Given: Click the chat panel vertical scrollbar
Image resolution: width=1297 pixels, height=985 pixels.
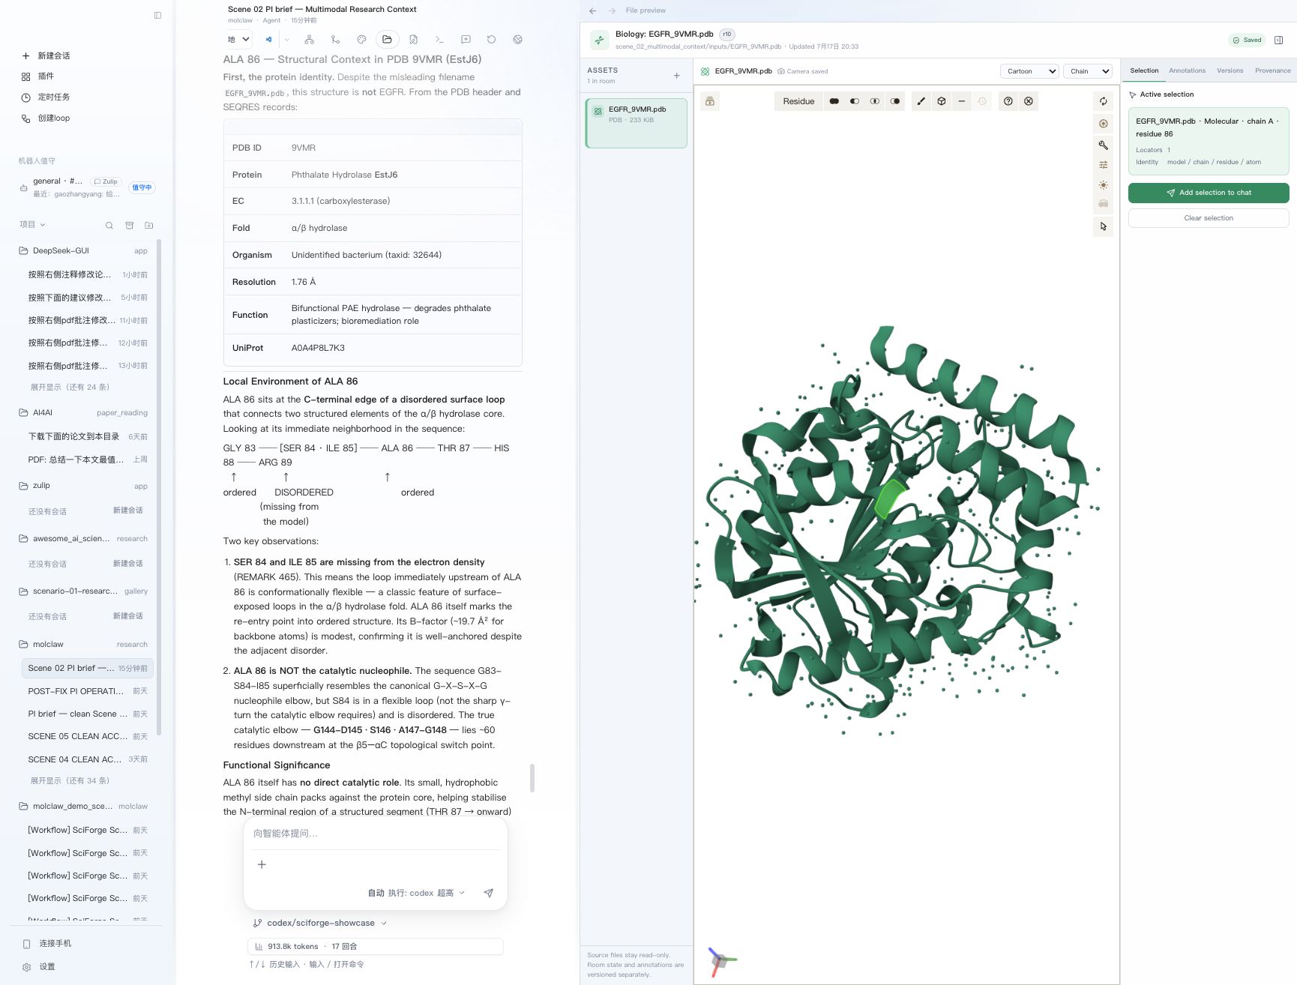Looking at the screenshot, I should 532,778.
